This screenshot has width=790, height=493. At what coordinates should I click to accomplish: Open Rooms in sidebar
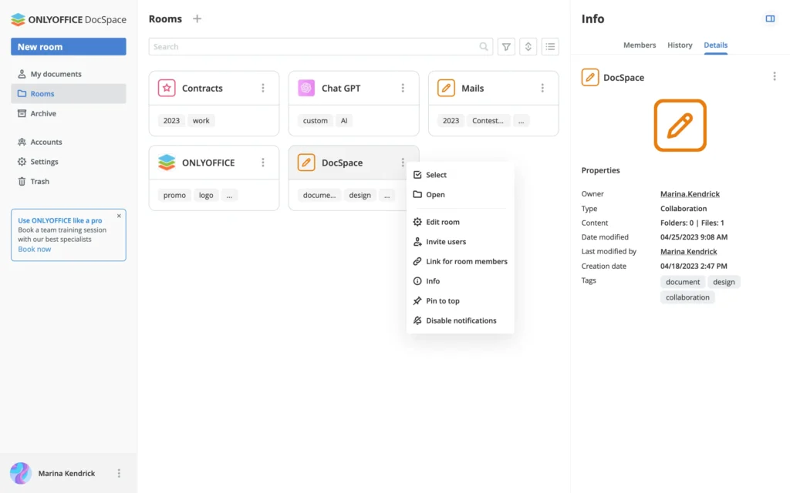tap(69, 93)
